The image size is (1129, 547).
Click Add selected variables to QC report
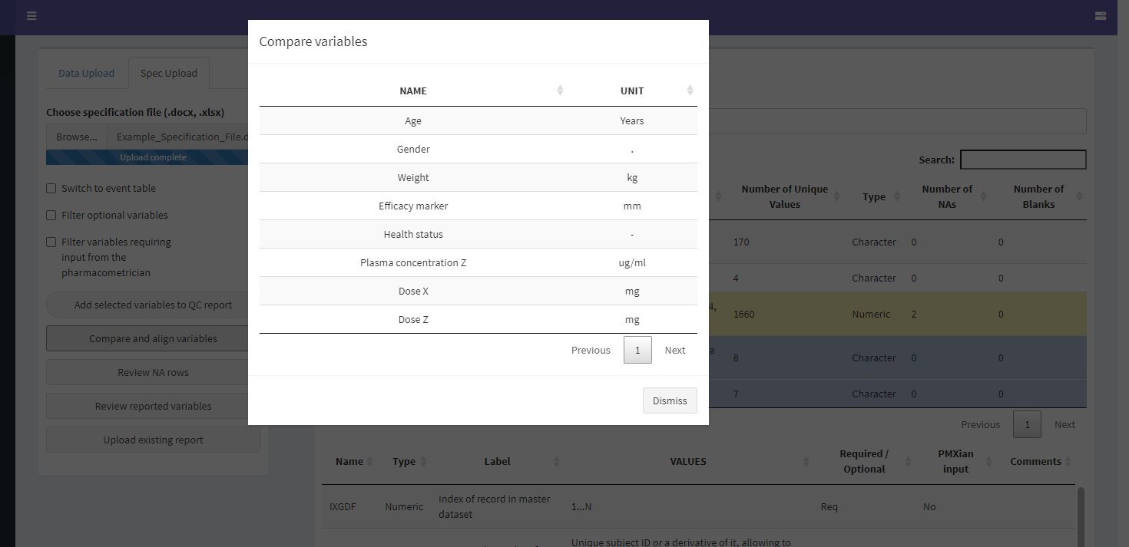[x=153, y=305]
